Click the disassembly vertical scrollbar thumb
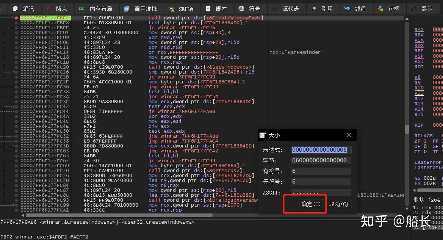443x240 pixels. (x=407, y=129)
